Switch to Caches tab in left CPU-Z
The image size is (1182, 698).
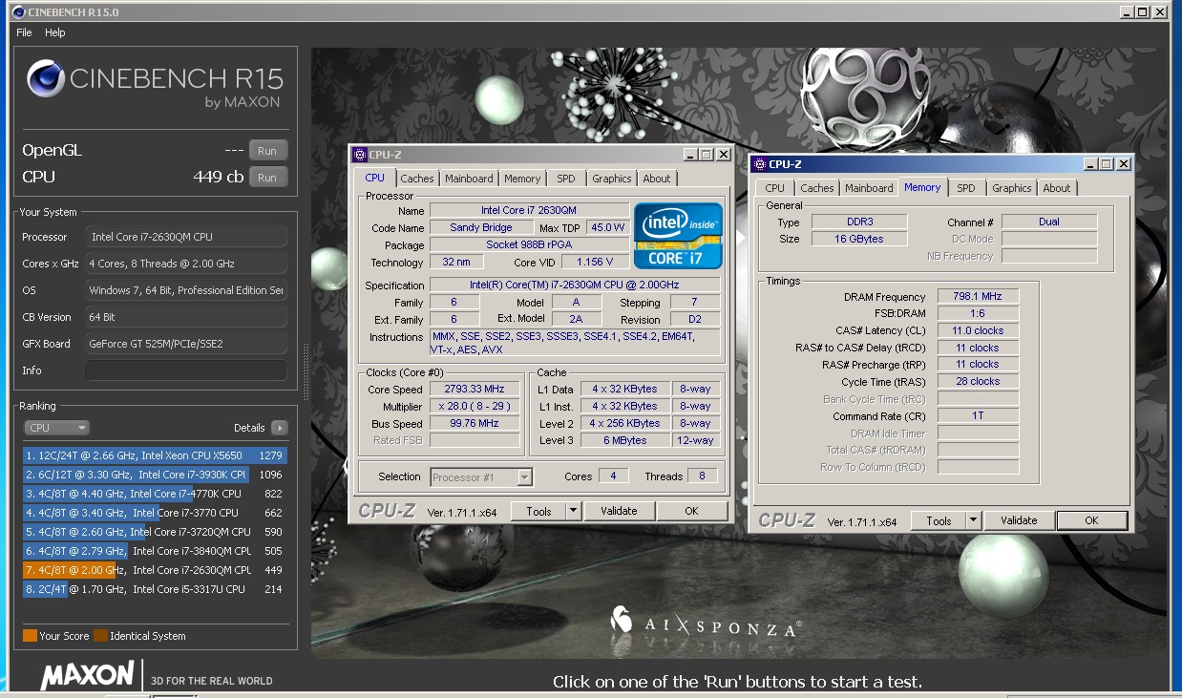tap(417, 179)
